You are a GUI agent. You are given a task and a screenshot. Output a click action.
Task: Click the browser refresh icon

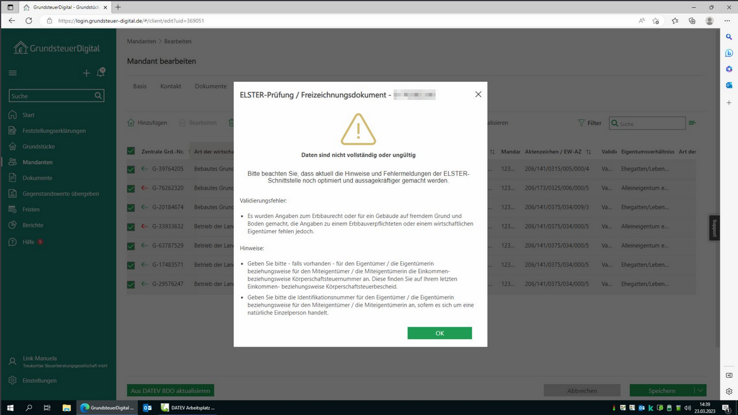coord(29,20)
